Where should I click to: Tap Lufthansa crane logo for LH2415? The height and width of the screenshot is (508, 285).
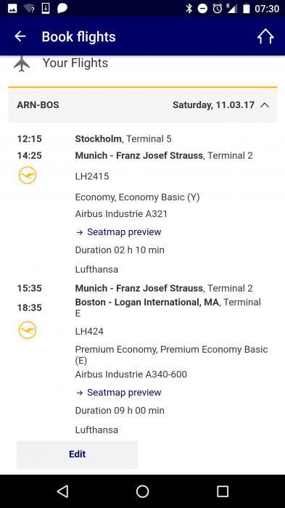click(x=28, y=176)
